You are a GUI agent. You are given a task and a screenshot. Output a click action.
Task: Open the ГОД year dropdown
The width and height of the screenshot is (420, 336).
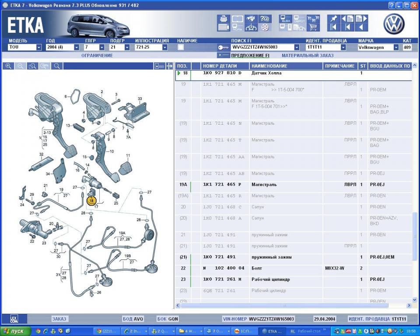pyautogui.click(x=77, y=47)
